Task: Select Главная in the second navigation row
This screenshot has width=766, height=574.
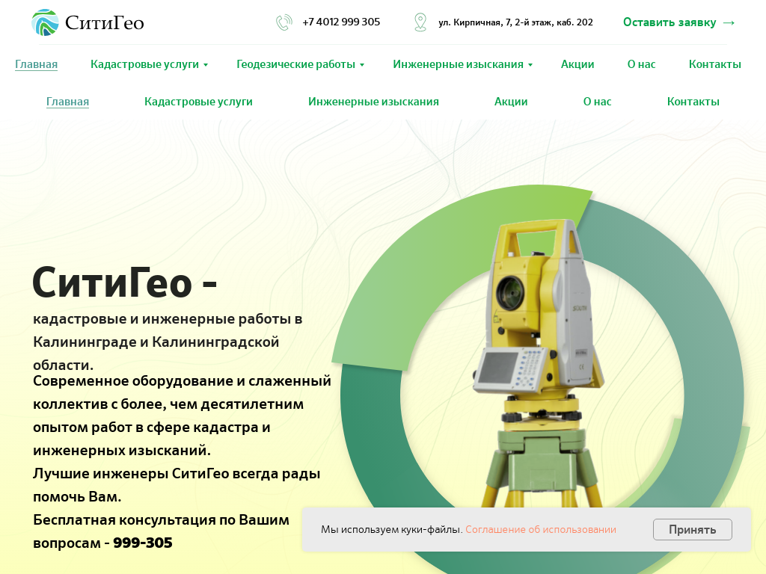Action: pos(67,102)
